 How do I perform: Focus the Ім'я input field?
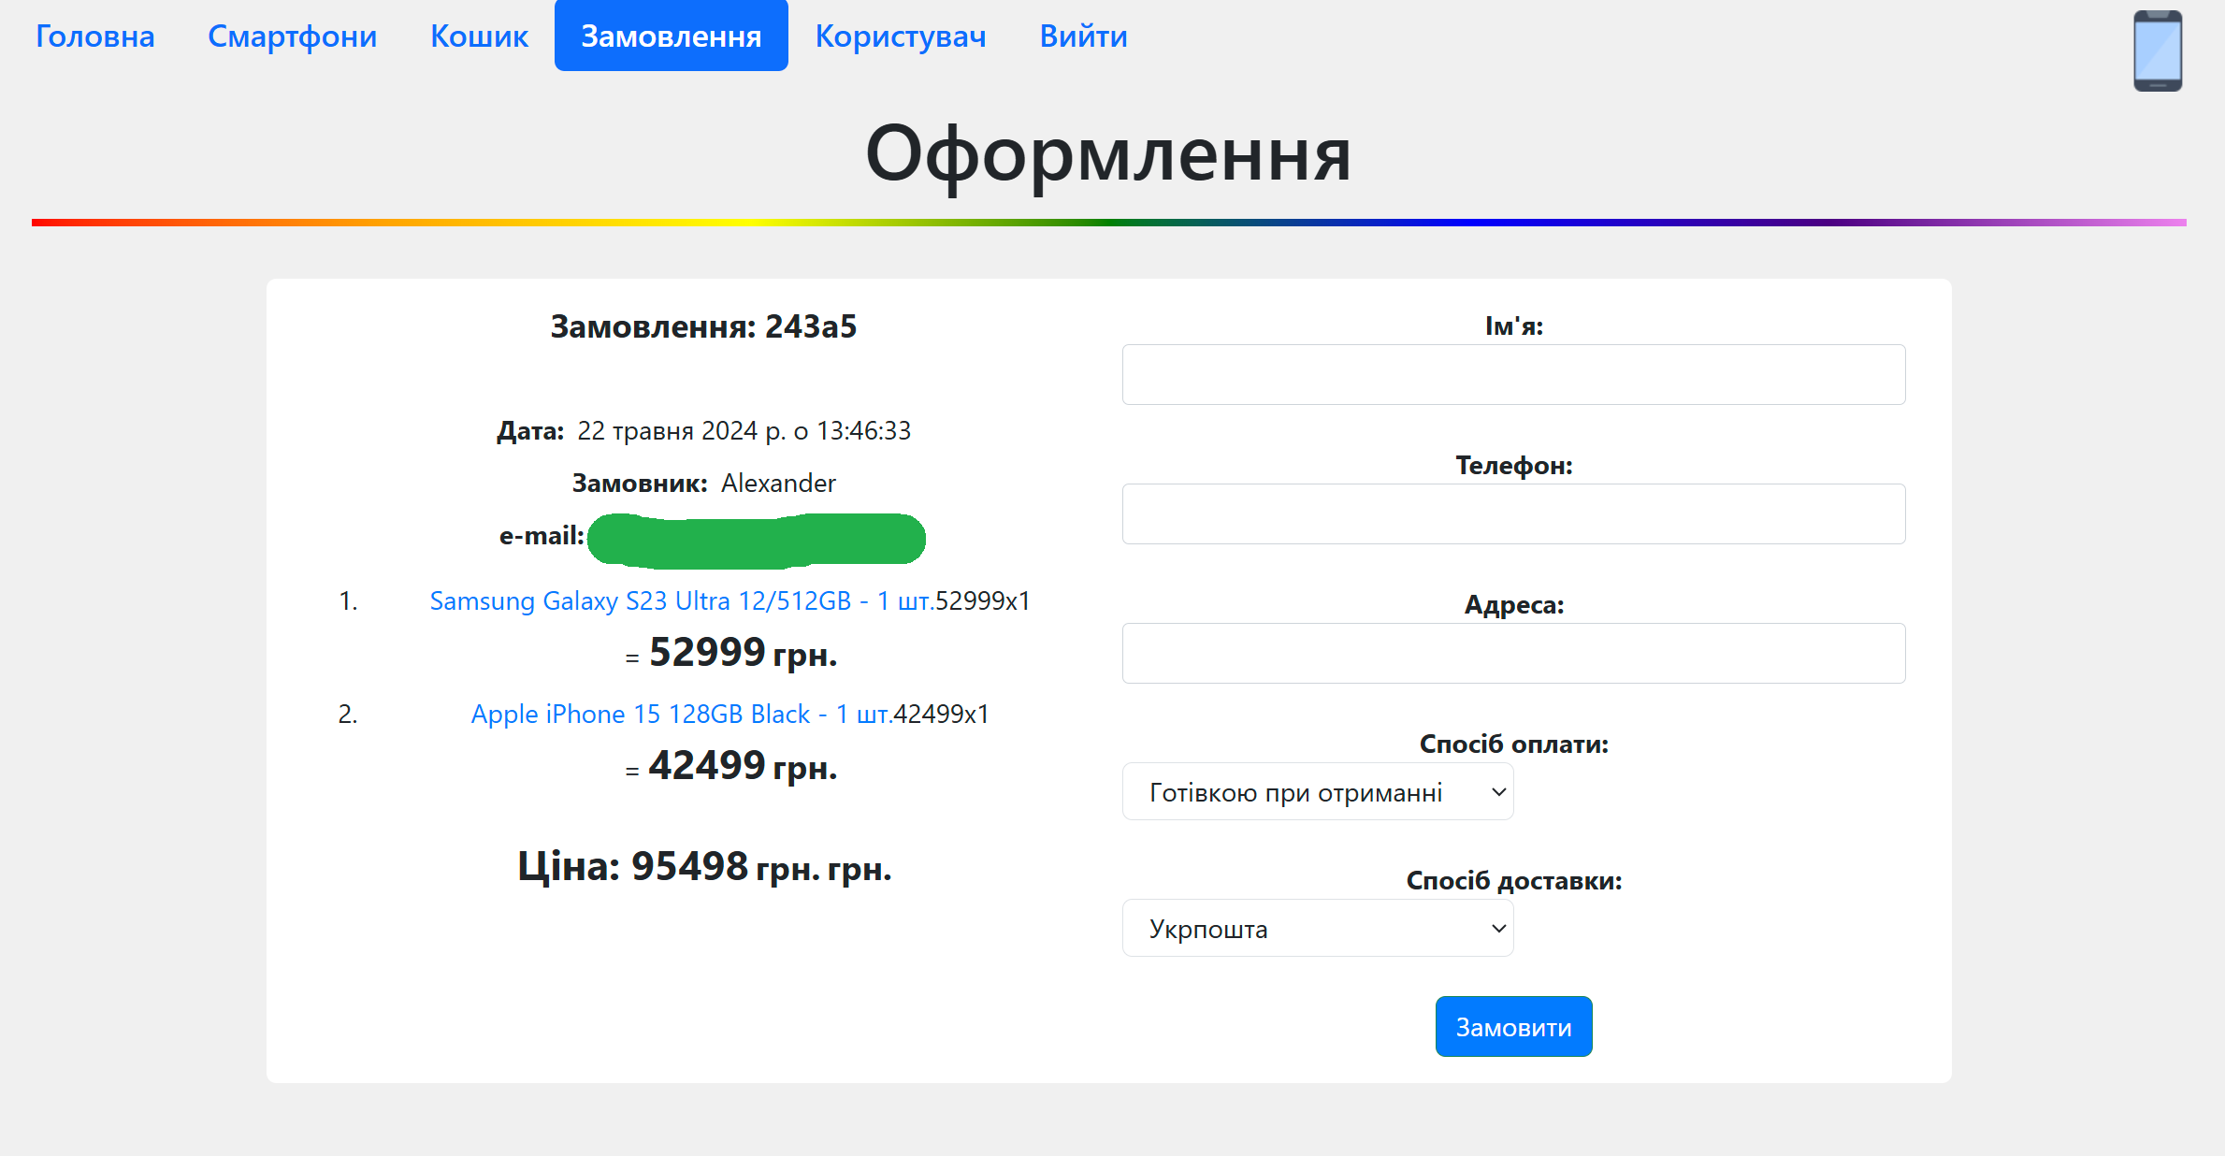point(1513,374)
